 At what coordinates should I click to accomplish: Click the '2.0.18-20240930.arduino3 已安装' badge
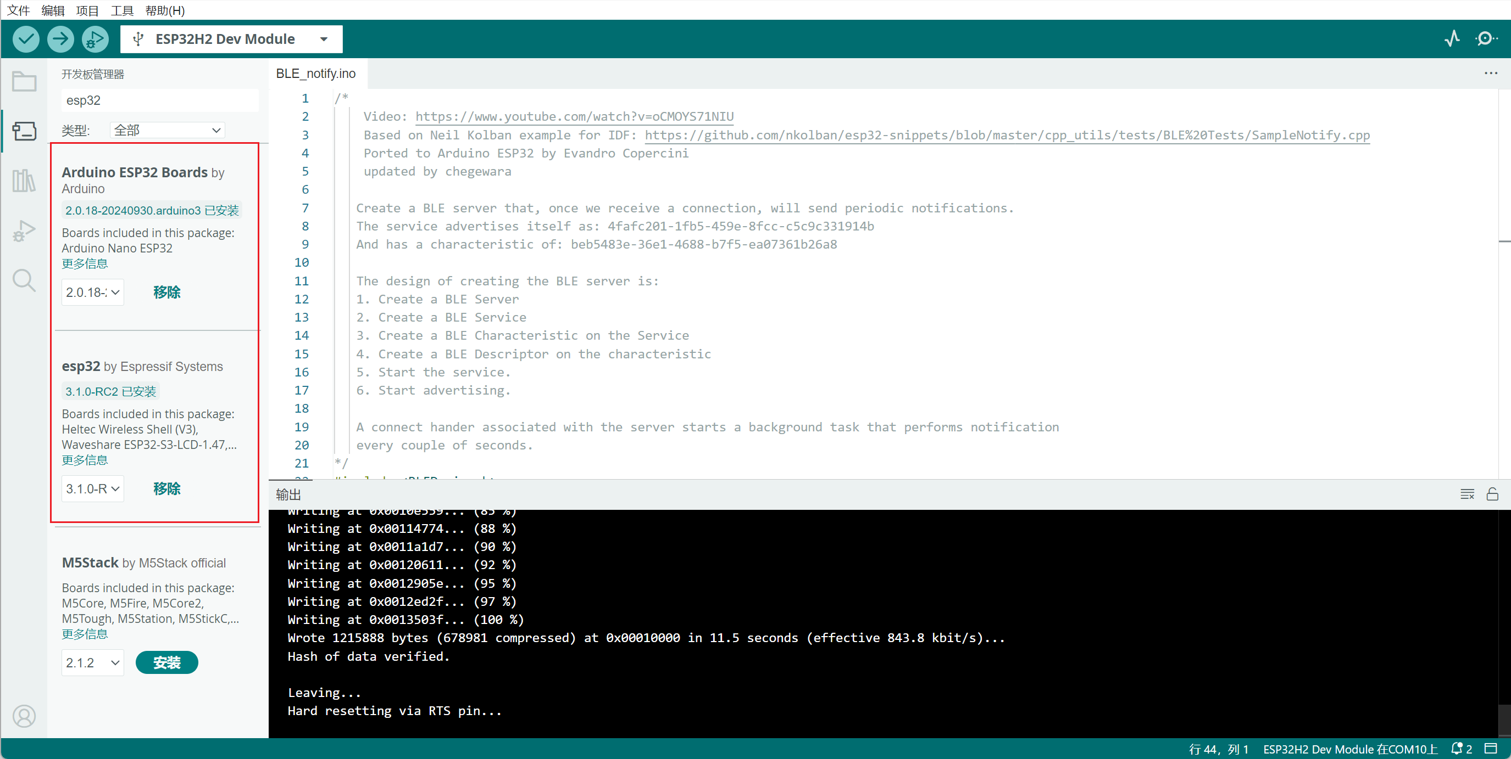[x=152, y=210]
